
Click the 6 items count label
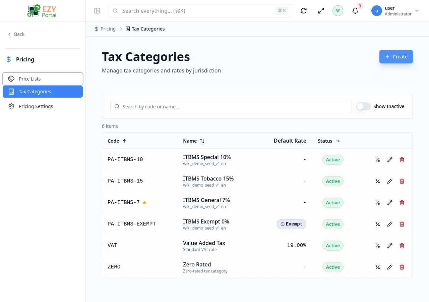click(110, 126)
